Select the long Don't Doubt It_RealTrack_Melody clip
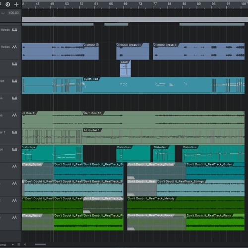 tap(186, 205)
